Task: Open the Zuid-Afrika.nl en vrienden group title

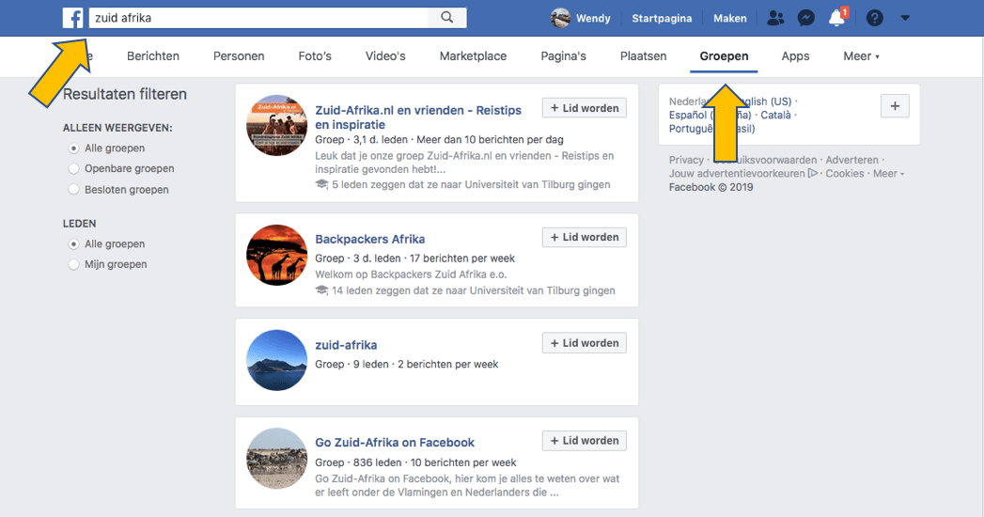Action: tap(418, 117)
